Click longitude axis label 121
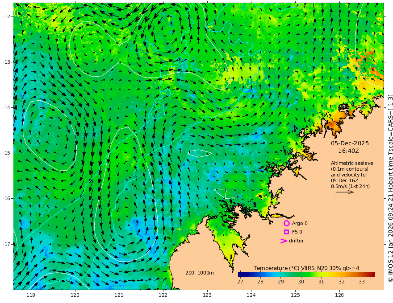 119,295
